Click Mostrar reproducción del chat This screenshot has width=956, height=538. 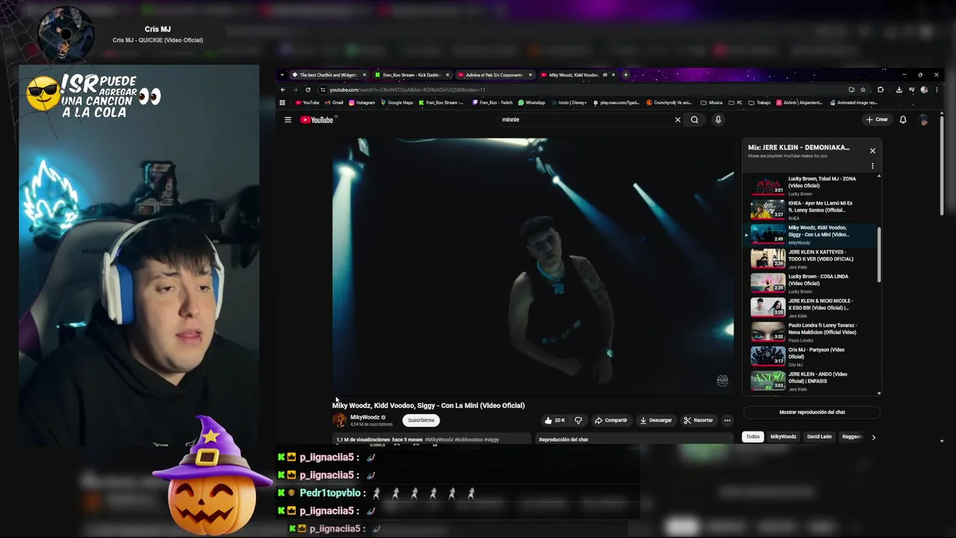[x=812, y=412]
